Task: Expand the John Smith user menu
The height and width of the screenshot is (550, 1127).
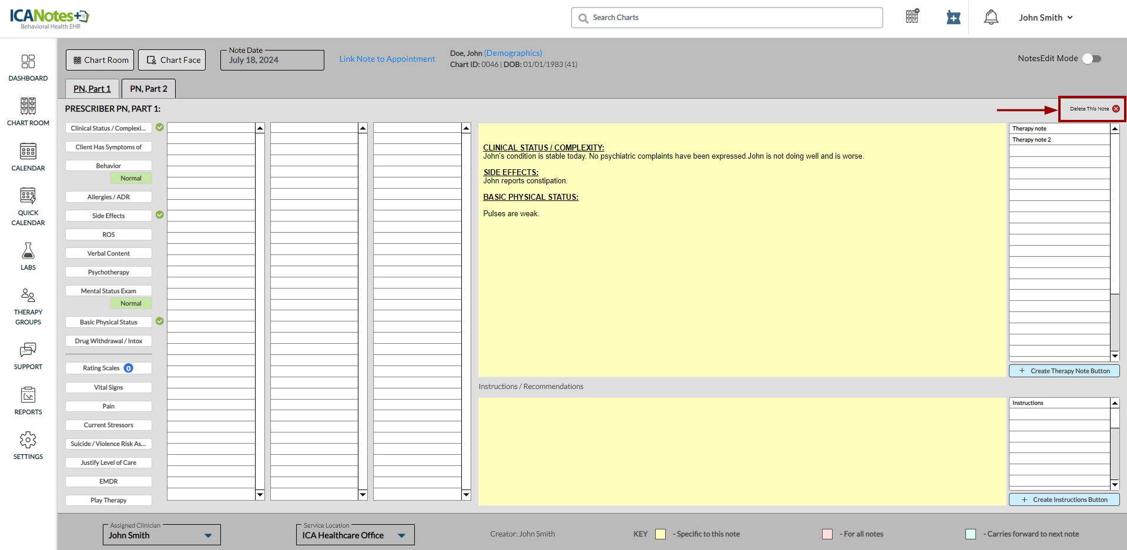Action: tap(1046, 18)
